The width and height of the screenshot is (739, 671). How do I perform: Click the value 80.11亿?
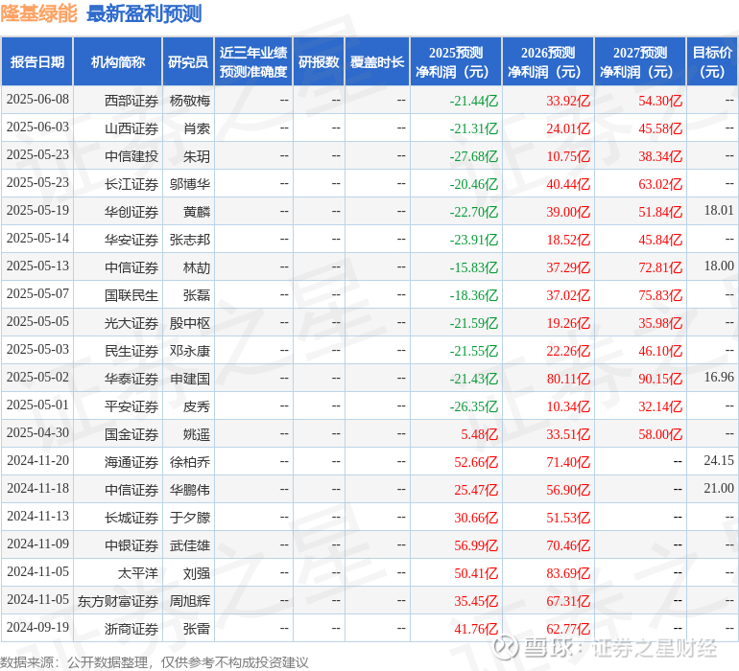(568, 379)
